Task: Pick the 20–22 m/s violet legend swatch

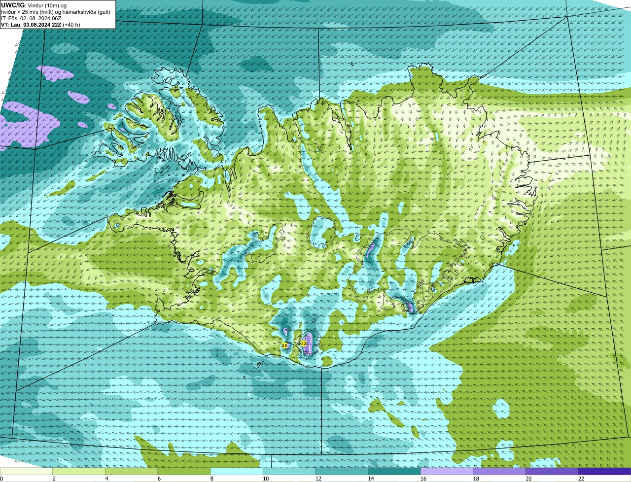Action: [552, 471]
